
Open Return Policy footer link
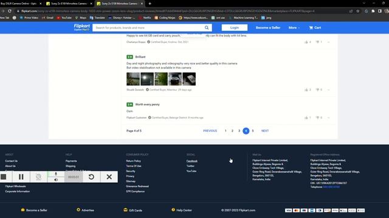coord(134,161)
